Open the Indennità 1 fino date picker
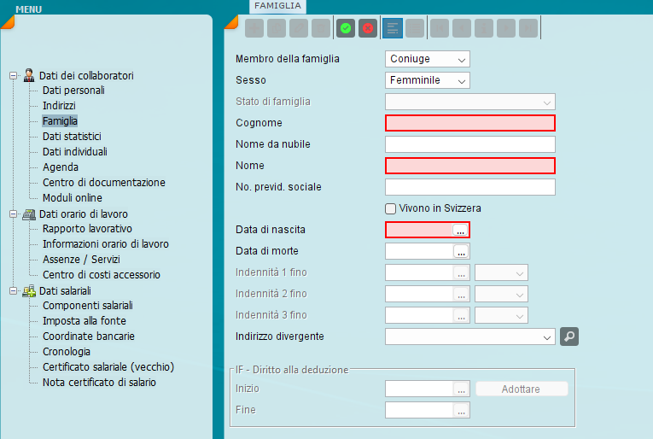The image size is (653, 439). [460, 272]
